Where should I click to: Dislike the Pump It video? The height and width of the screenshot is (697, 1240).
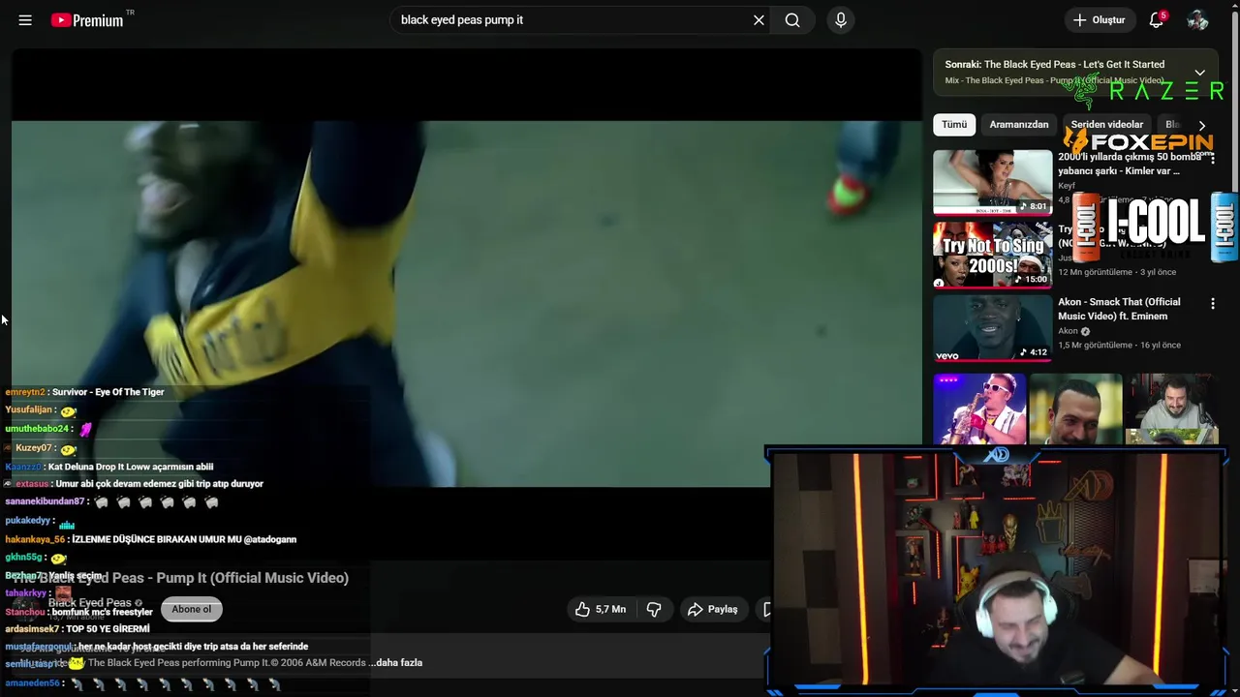[x=654, y=609]
